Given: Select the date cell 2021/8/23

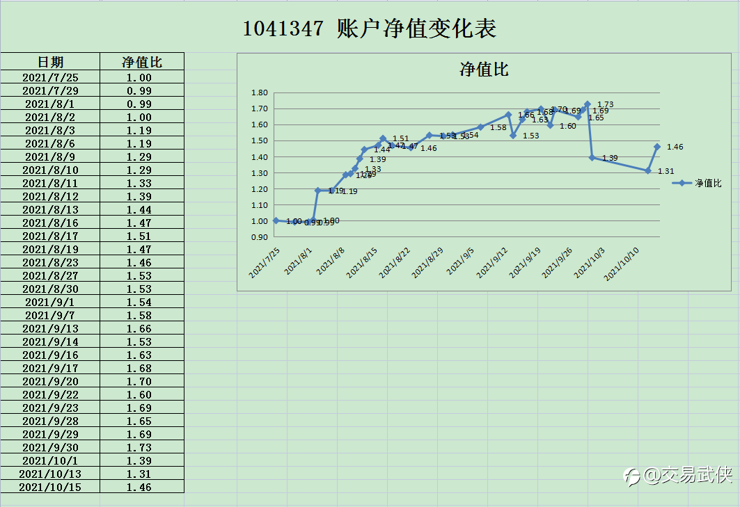Looking at the screenshot, I should 50,262.
